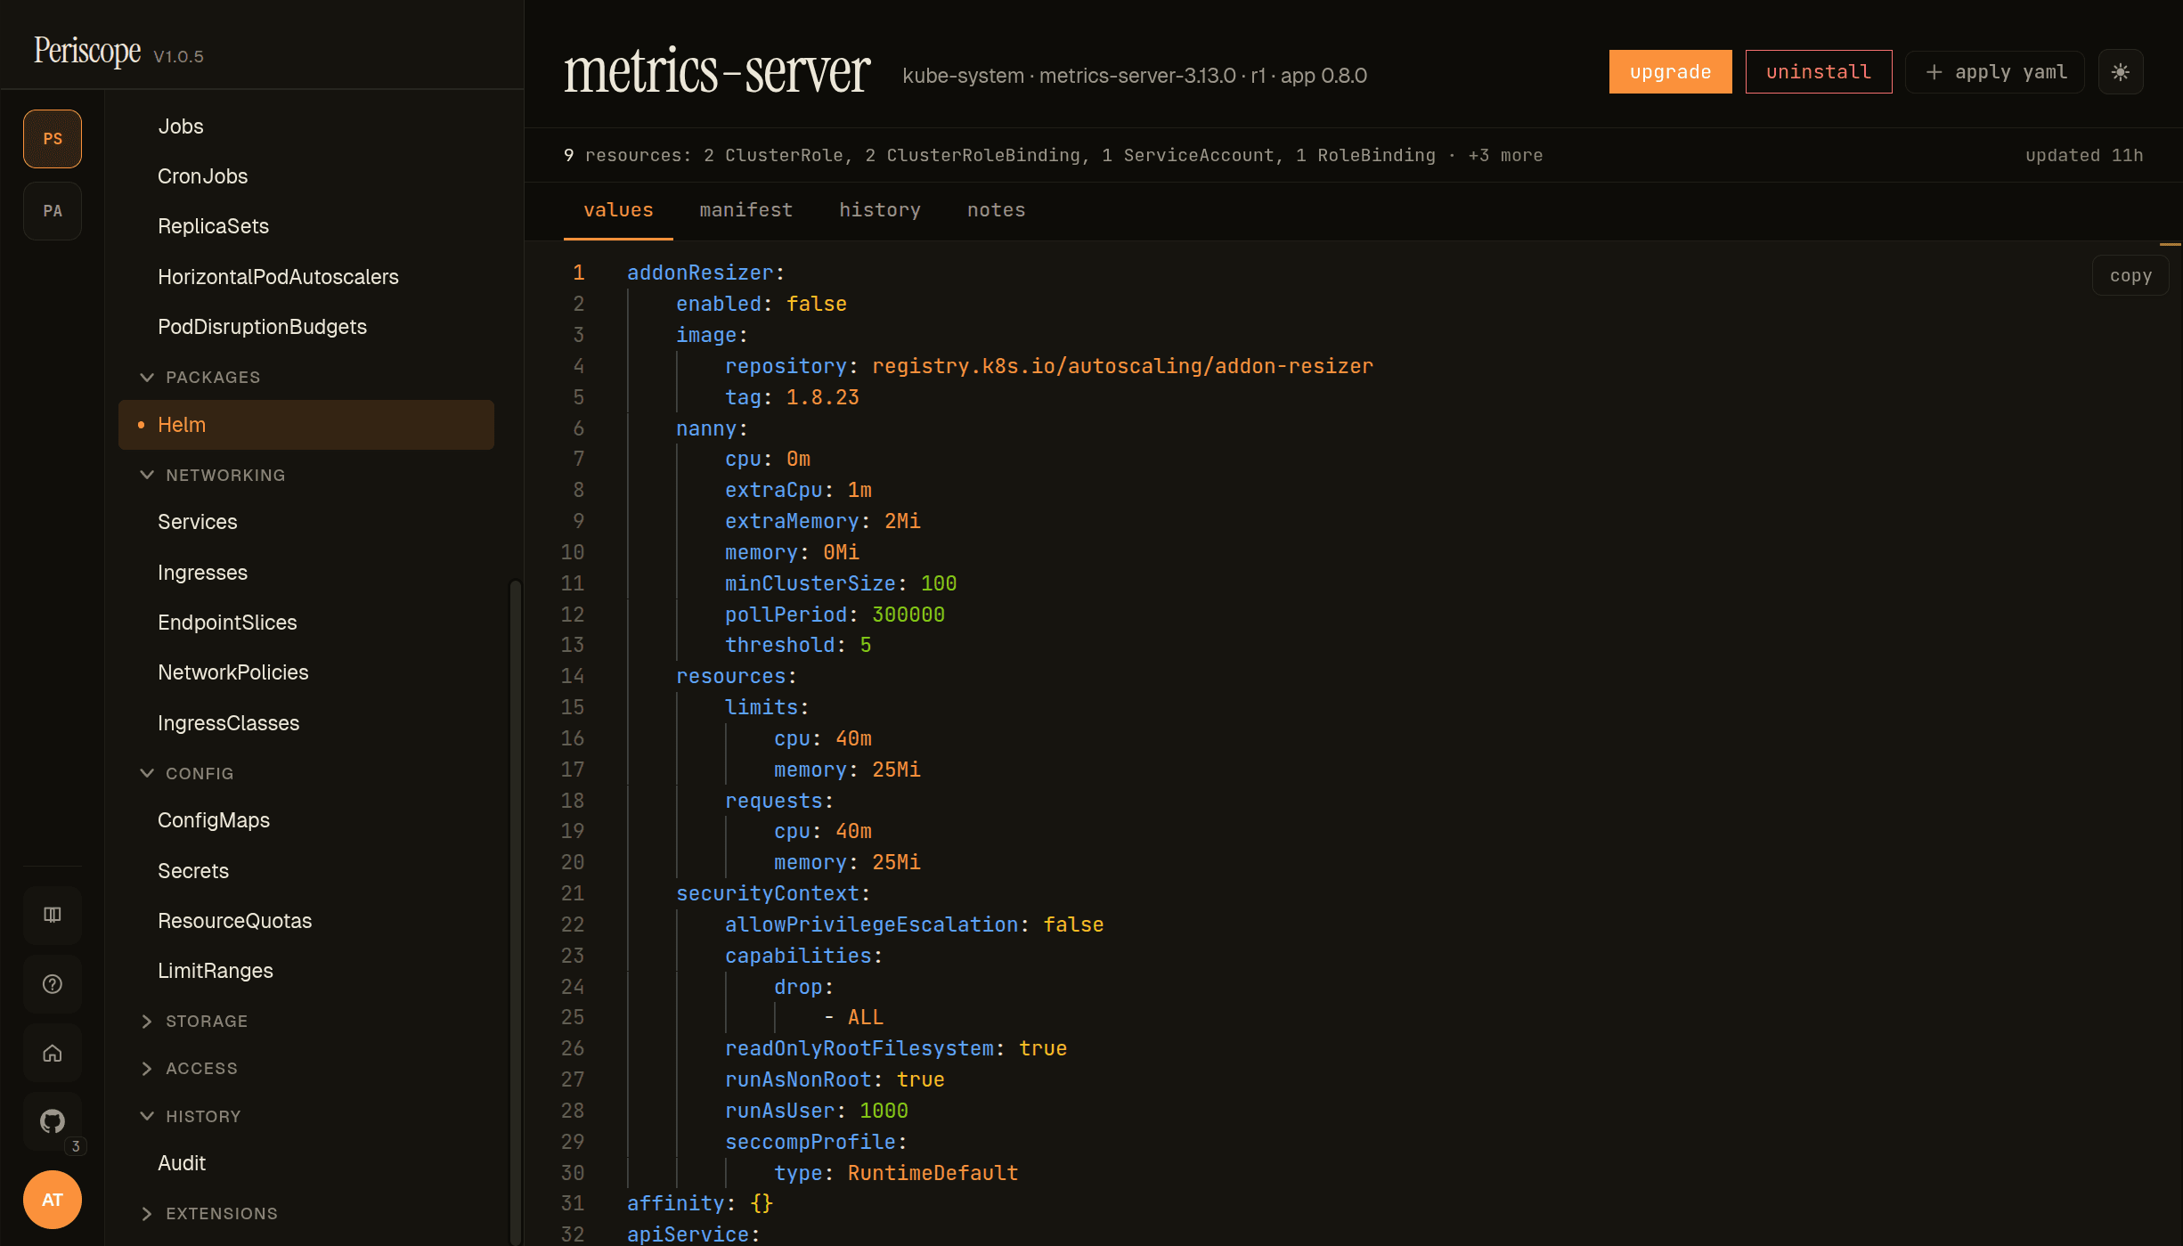Toggle the light/dark theme sun icon

point(2120,72)
